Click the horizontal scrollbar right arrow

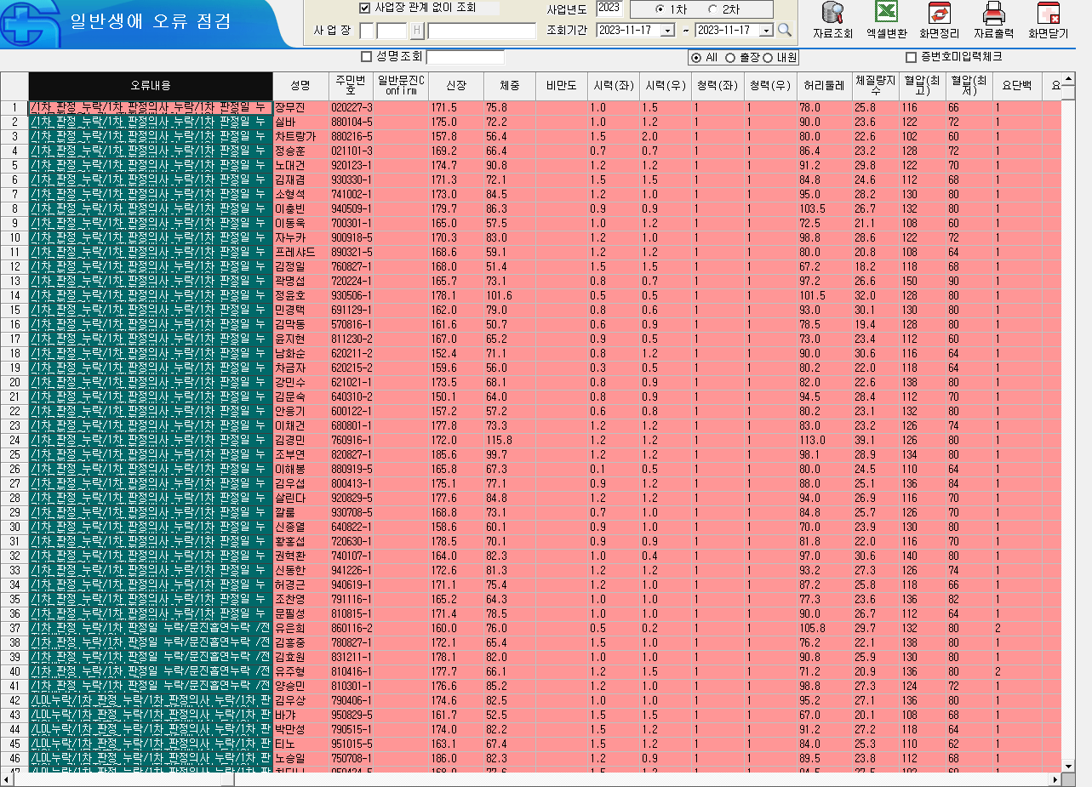[x=1055, y=779]
